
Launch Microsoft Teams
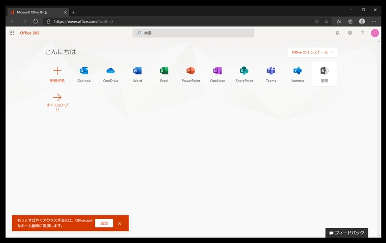(x=271, y=74)
